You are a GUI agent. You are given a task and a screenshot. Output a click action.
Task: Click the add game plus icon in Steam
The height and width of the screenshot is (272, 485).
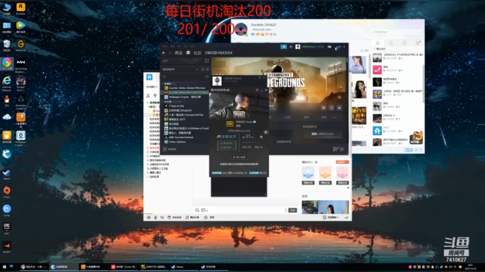click(165, 149)
